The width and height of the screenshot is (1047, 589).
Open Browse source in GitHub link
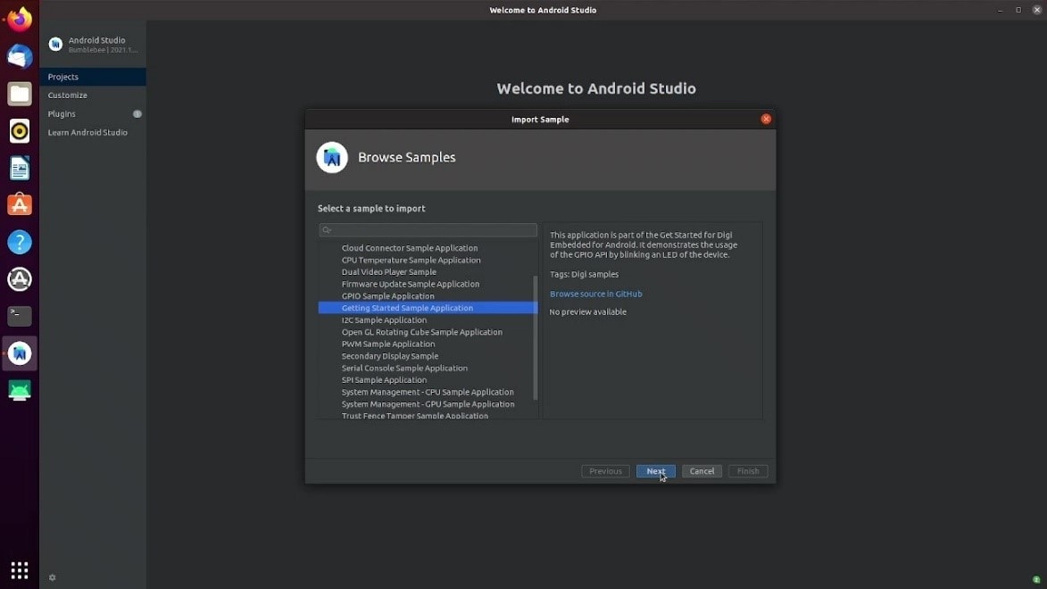click(595, 294)
